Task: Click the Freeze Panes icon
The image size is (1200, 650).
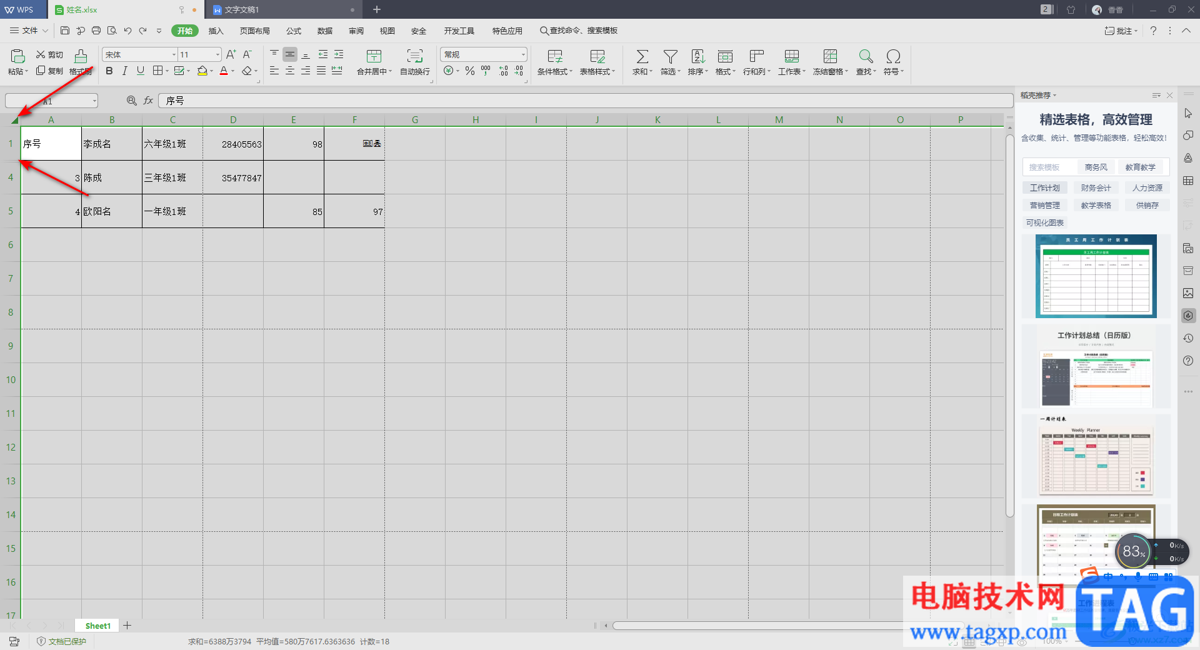Action: [830, 57]
